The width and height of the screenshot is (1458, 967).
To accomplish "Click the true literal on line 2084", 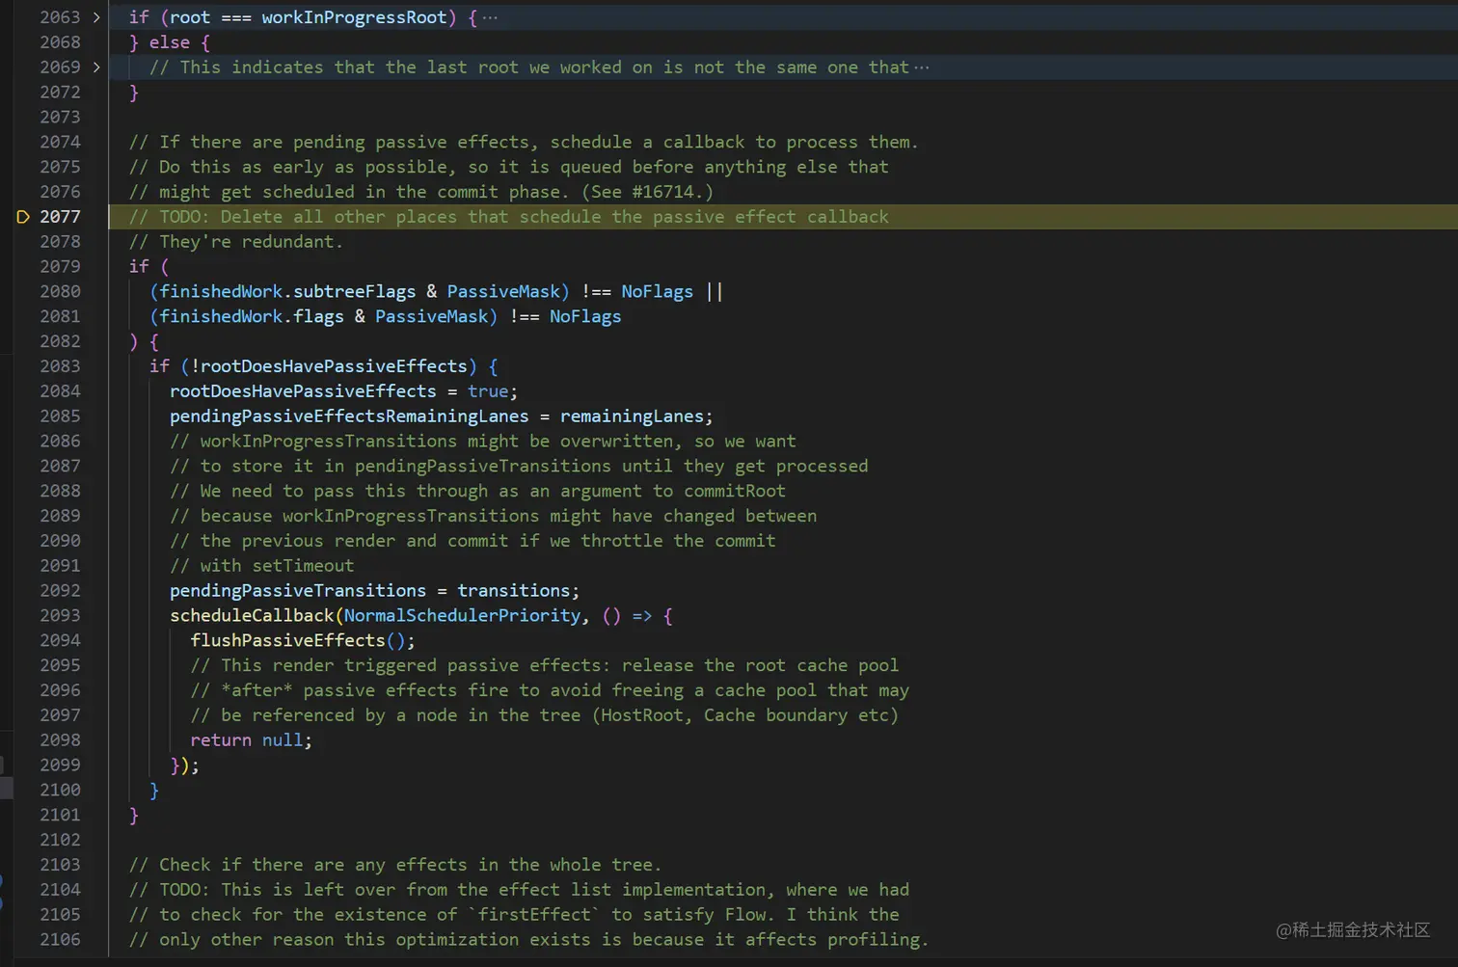I will (x=488, y=391).
